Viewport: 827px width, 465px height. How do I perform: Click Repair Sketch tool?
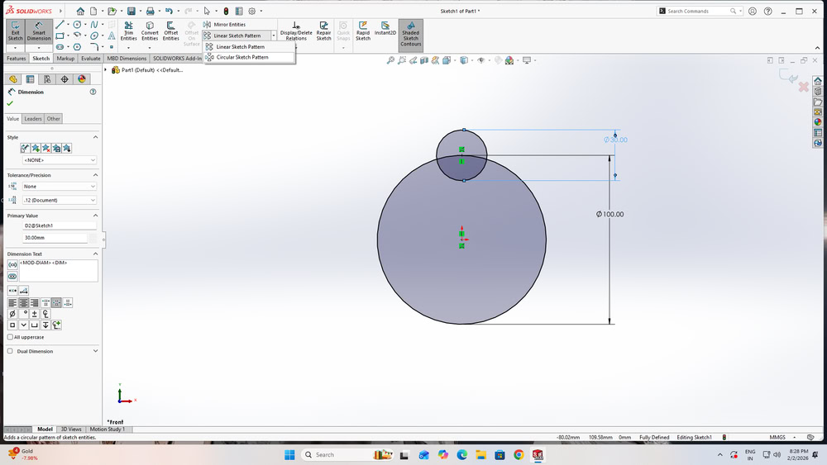(324, 31)
